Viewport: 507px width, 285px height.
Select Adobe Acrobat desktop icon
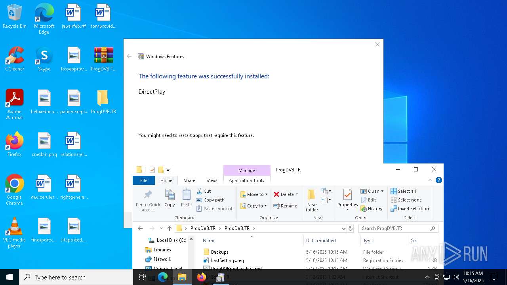(15, 104)
